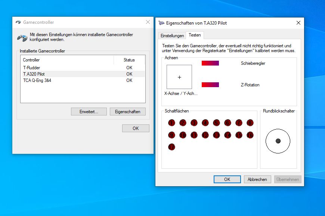Click button indicator 1 under Schaltflächen
Viewport: 325px width, 216px height.
tap(171, 123)
